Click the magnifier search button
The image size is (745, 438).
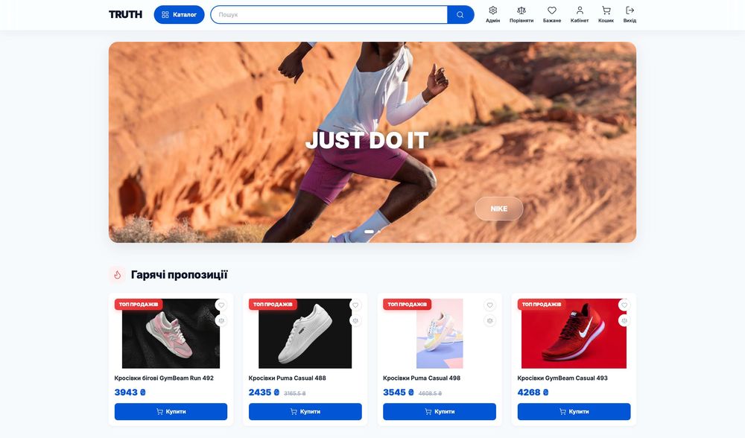tap(460, 15)
